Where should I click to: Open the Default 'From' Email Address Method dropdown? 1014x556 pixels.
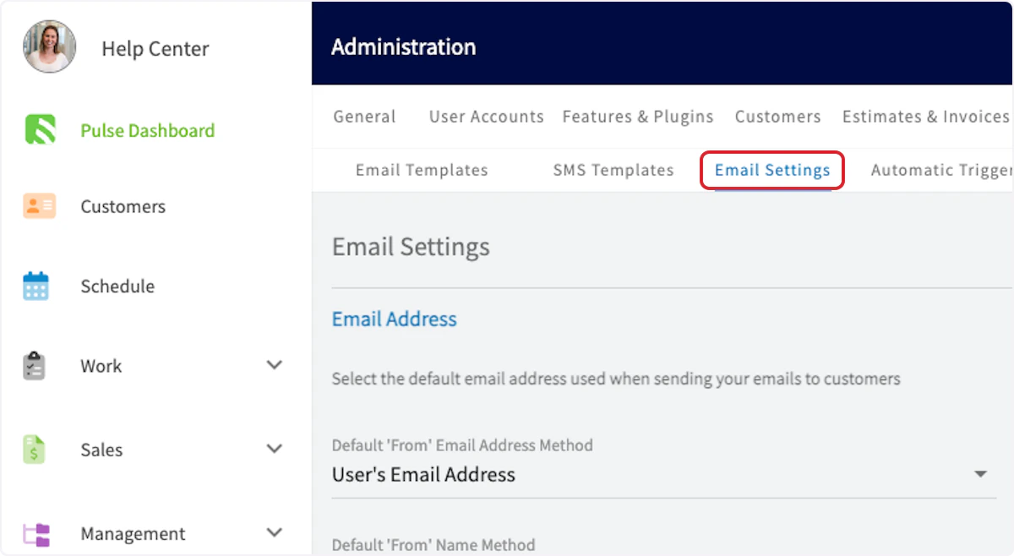pyautogui.click(x=664, y=475)
